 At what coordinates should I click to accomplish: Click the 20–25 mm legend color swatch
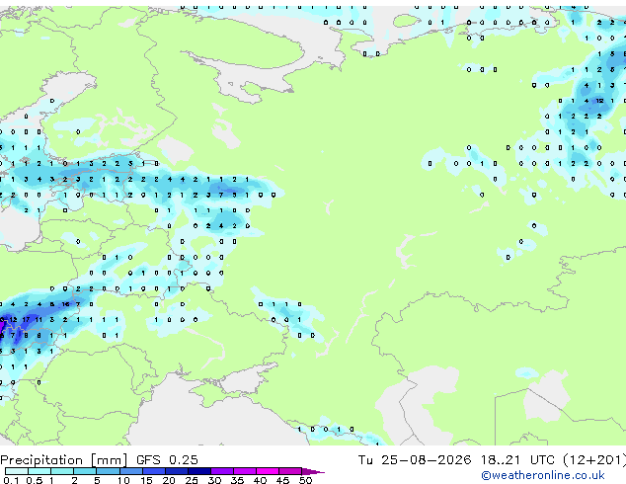click(x=177, y=471)
